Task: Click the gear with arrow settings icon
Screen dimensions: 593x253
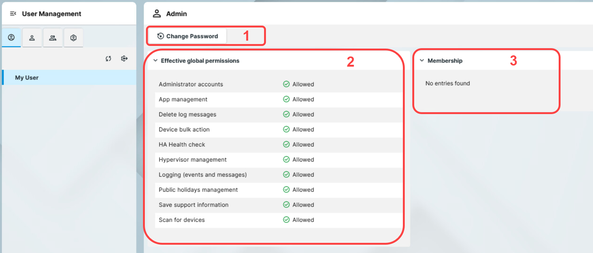Action: tap(124, 59)
